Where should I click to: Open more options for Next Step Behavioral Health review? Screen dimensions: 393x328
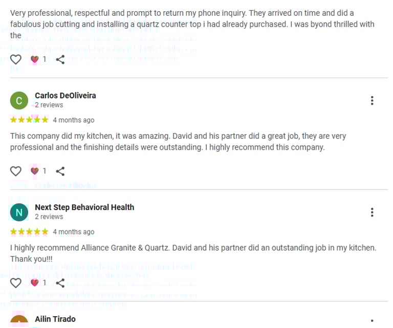(372, 213)
